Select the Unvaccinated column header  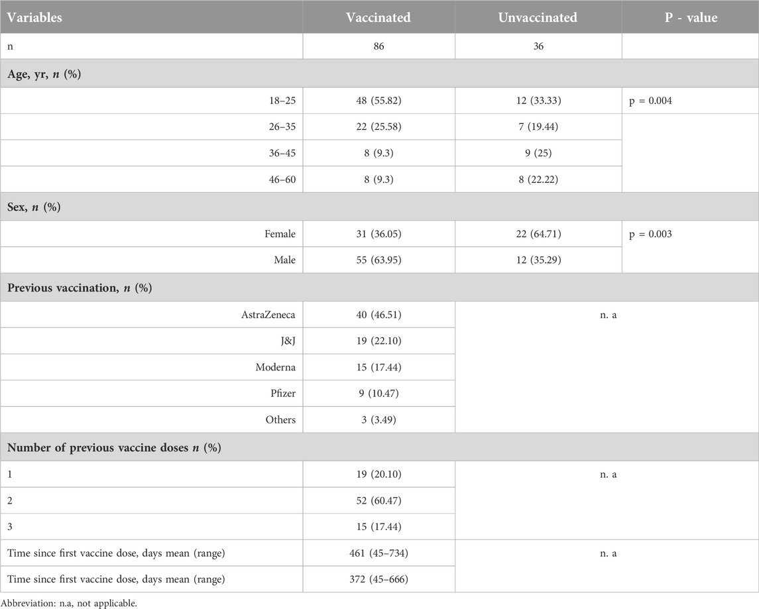[538, 17]
